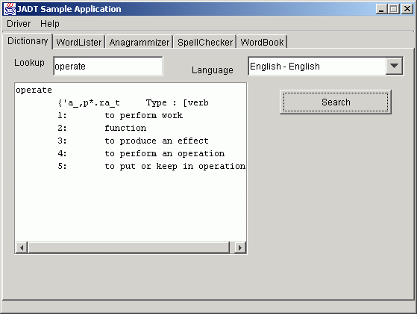Click the Search button
This screenshot has height=314, width=417.
pyautogui.click(x=336, y=102)
